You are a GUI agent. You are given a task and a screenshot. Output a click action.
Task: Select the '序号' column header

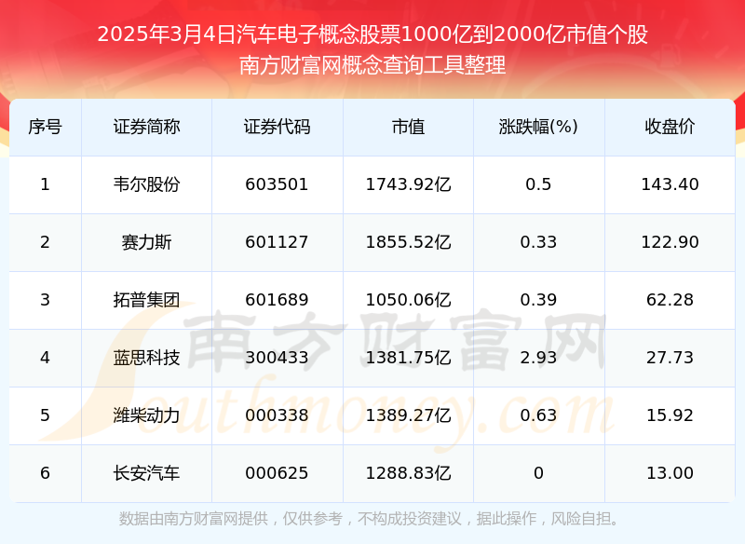tap(45, 127)
